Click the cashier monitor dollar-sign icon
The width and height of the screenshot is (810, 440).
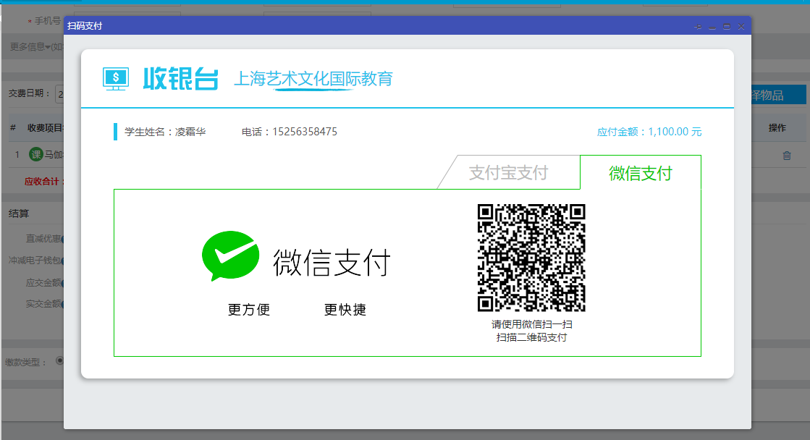tap(116, 79)
